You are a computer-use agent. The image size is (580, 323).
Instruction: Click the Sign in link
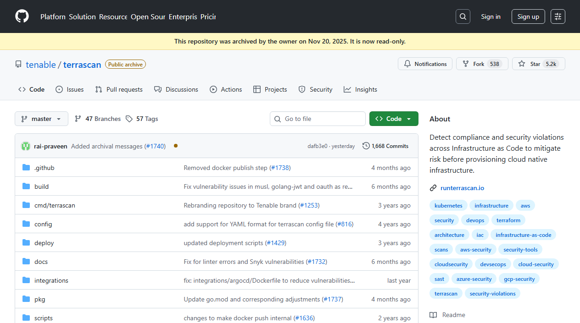[491, 16]
